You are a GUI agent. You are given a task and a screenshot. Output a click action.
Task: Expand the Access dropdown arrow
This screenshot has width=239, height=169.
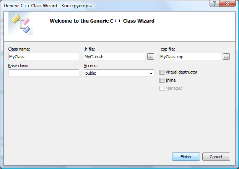tap(151, 73)
